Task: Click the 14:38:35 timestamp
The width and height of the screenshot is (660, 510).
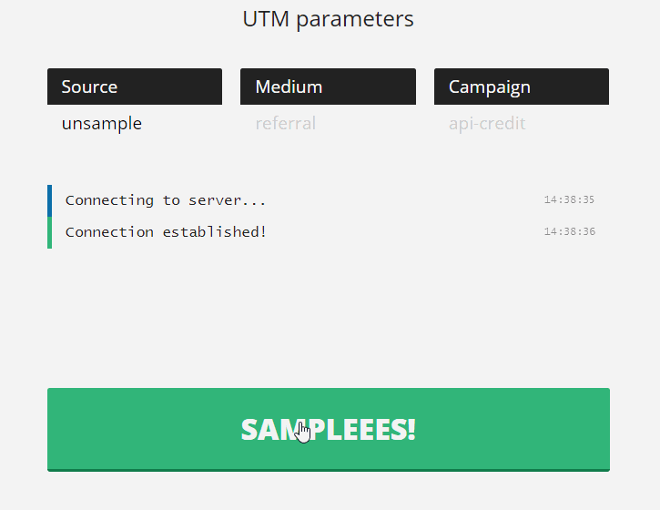Action: (x=569, y=200)
